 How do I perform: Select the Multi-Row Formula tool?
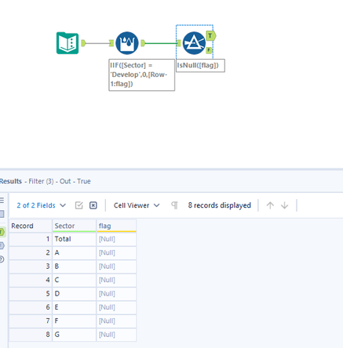tap(127, 43)
